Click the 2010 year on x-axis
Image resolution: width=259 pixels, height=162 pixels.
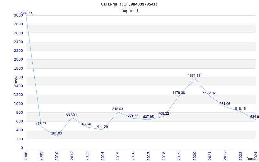click(56, 156)
